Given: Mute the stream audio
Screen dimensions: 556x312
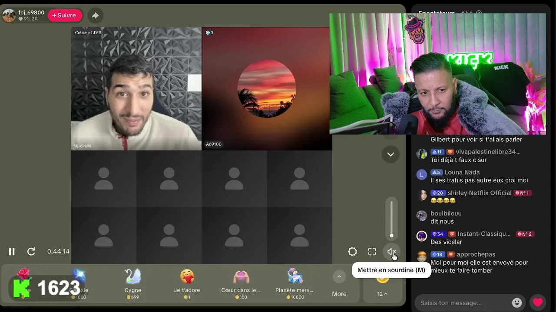Looking at the screenshot, I should click(391, 251).
